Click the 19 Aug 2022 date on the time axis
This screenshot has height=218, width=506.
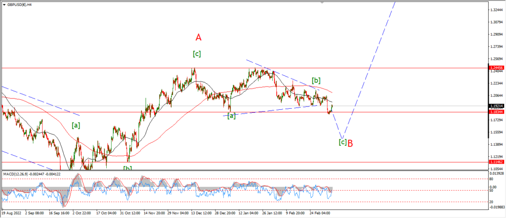(12, 213)
